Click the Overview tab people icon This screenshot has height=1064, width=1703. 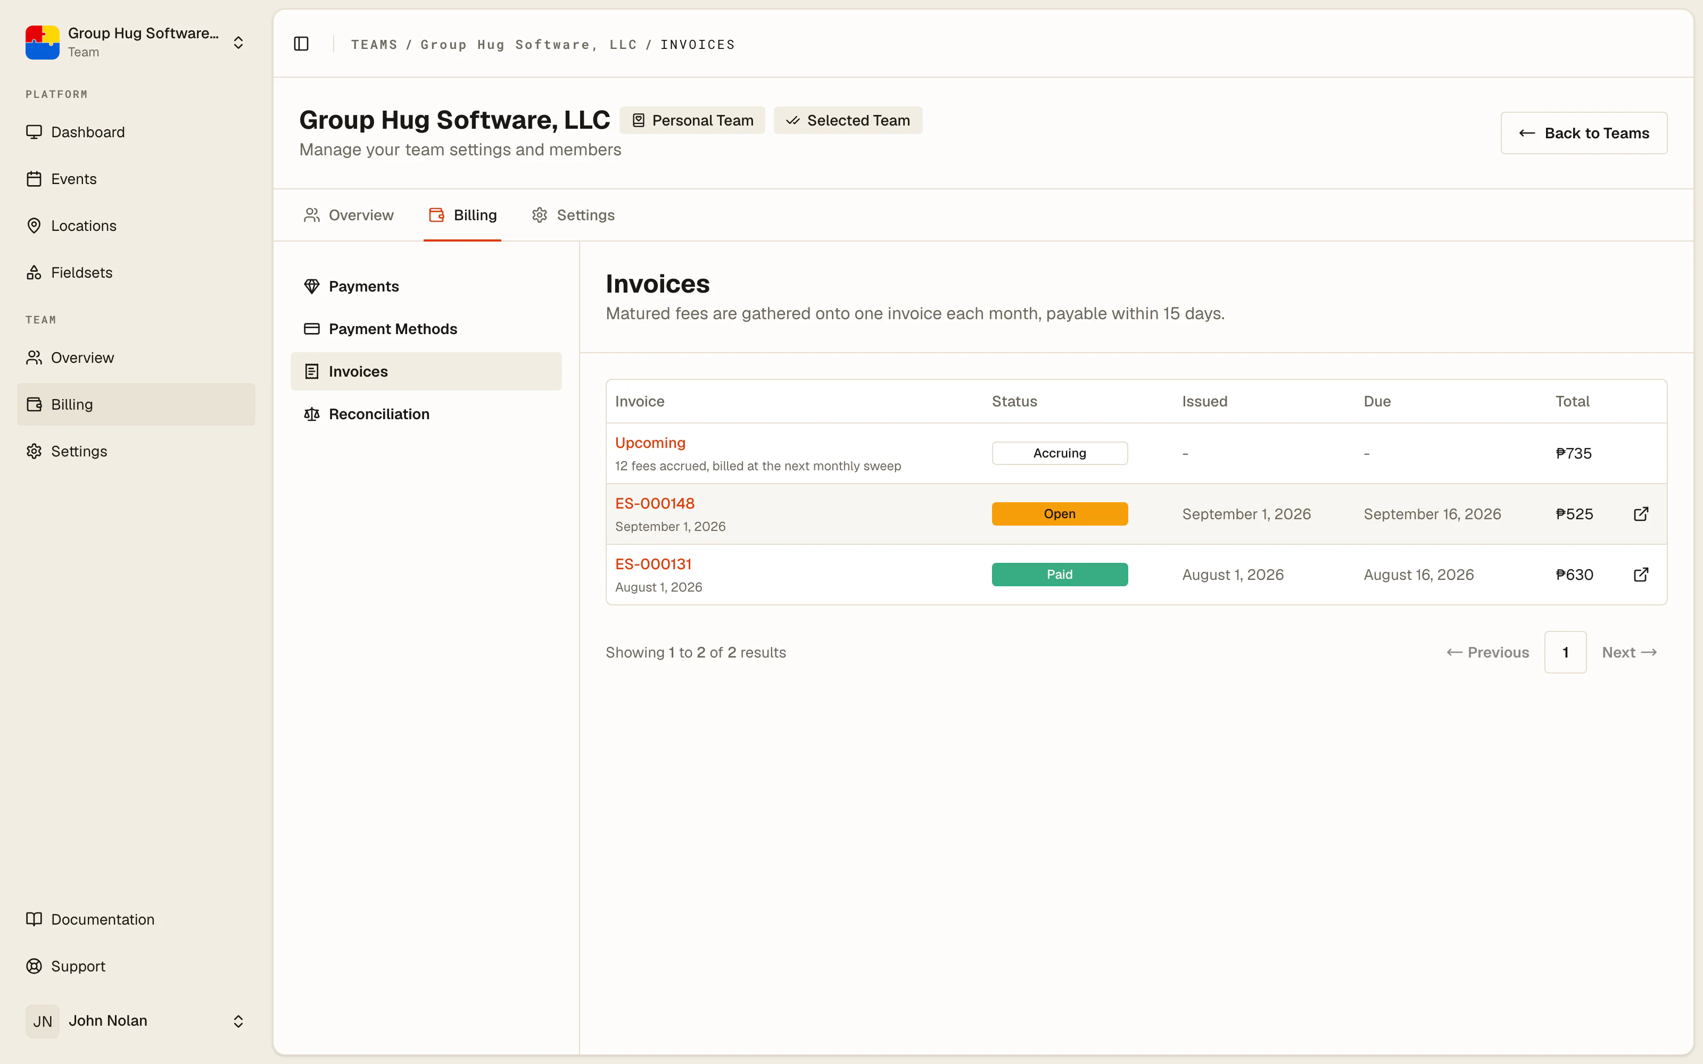[x=312, y=214]
